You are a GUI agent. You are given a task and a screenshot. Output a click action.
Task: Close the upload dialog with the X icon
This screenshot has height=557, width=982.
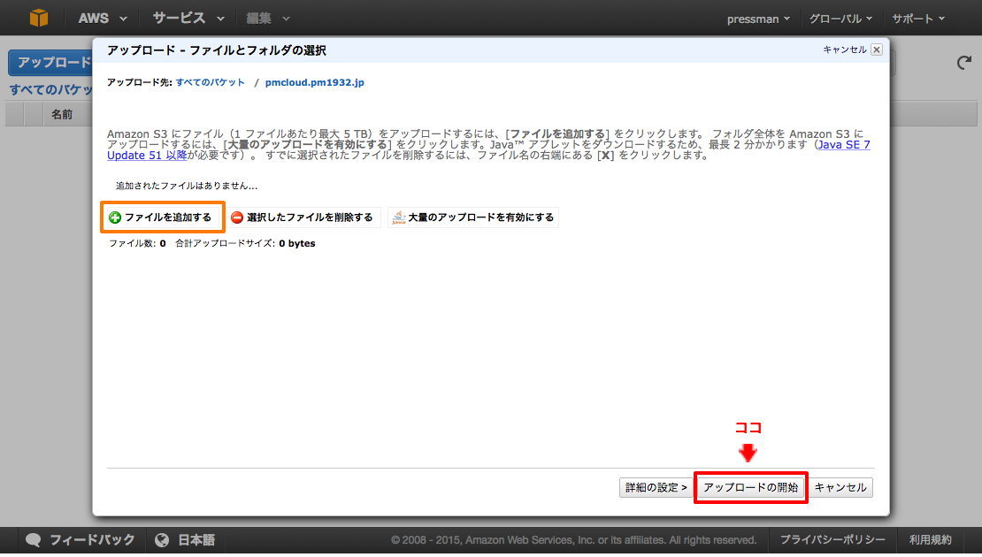click(x=876, y=50)
